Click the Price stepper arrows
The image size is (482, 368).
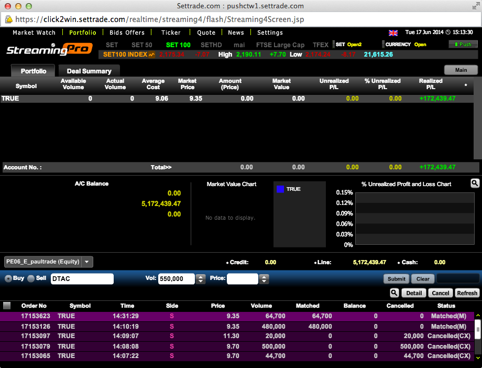click(264, 279)
